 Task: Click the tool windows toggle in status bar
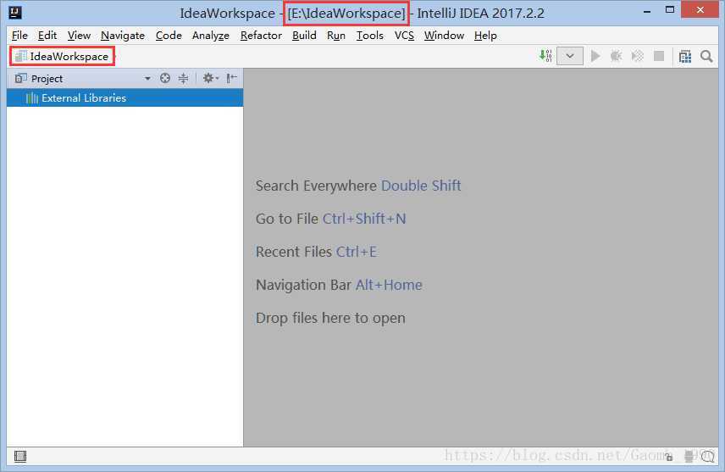click(20, 456)
